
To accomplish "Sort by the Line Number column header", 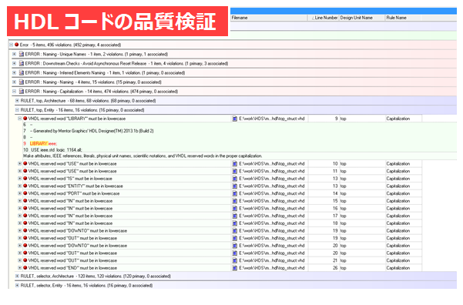I will pos(324,18).
